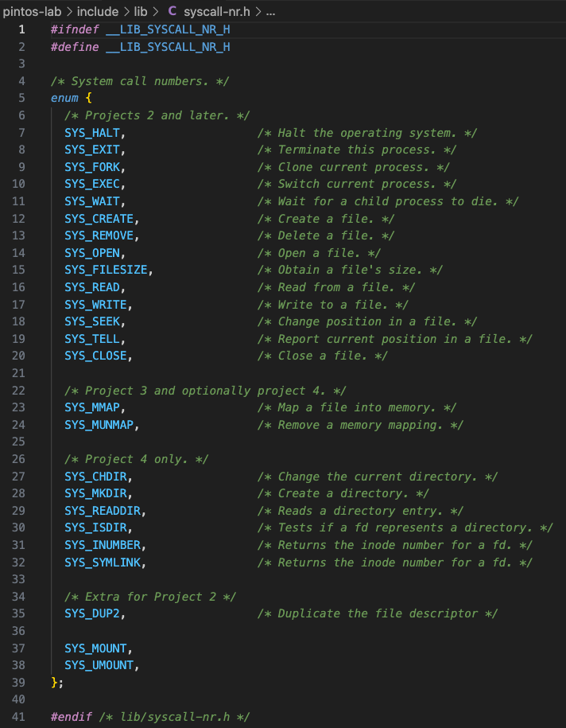Screen dimensions: 566x728
Task: Click the SYS_SYMLINK enum entry
Action: (x=103, y=563)
